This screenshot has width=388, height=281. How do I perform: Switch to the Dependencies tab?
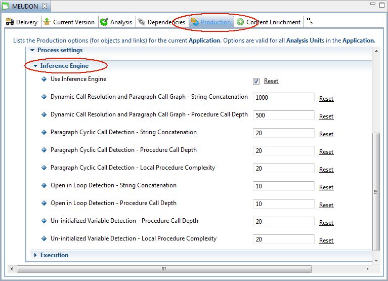166,22
